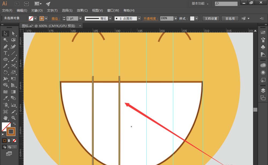Image resolution: width=268 pixels, height=165 pixels.
Task: Select the Shape Builder tool
Action: (x=5, y=85)
